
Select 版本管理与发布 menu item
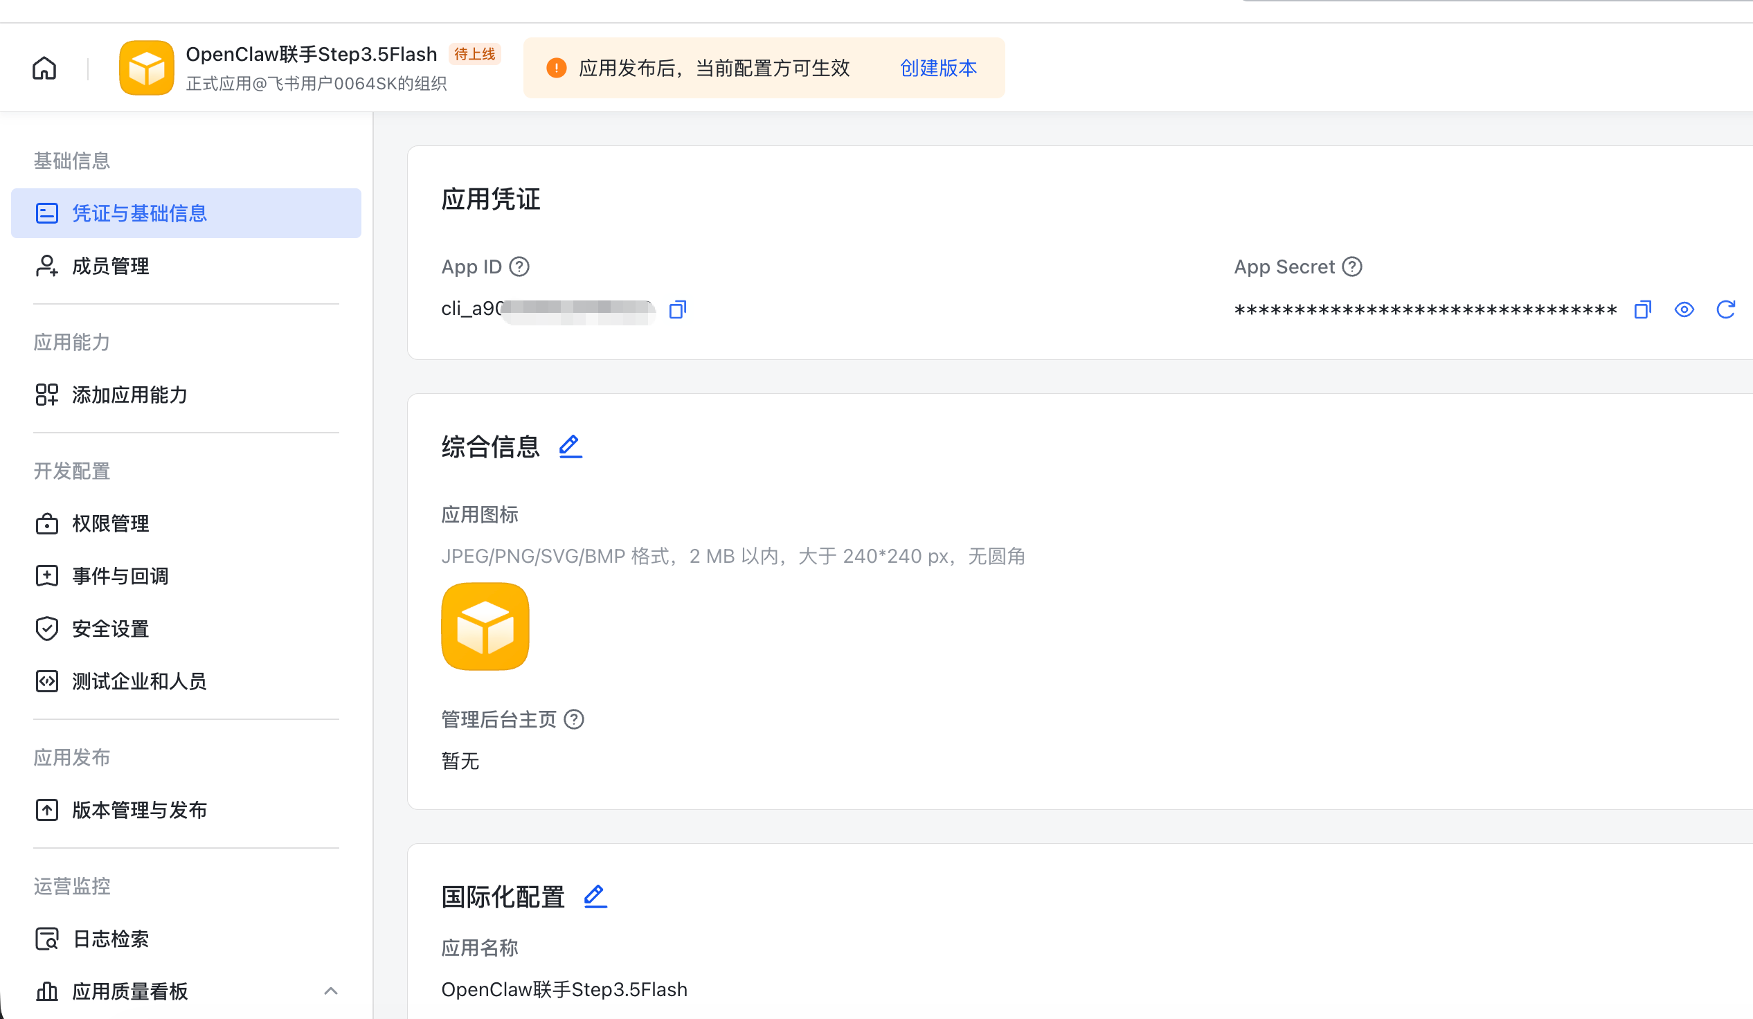click(140, 810)
